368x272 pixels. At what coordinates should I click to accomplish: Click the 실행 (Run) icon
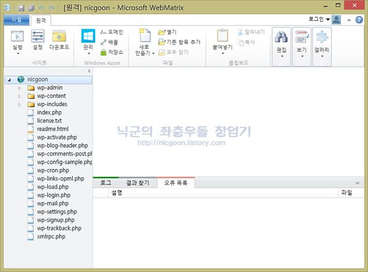pos(17,37)
